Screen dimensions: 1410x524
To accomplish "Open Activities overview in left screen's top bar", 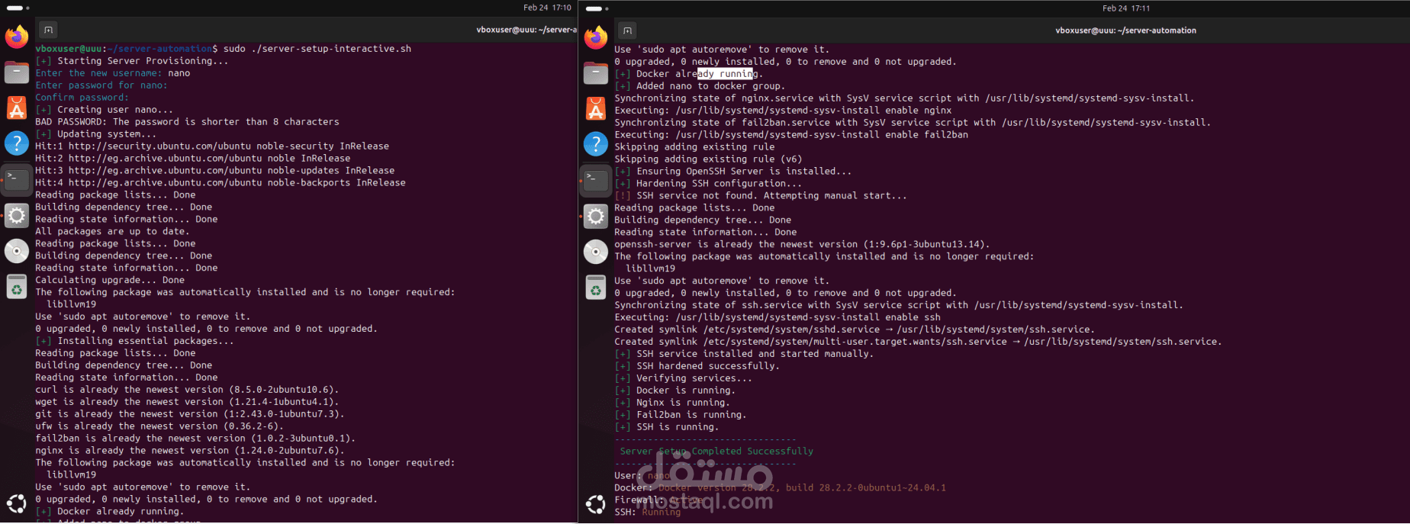I will tap(18, 8).
